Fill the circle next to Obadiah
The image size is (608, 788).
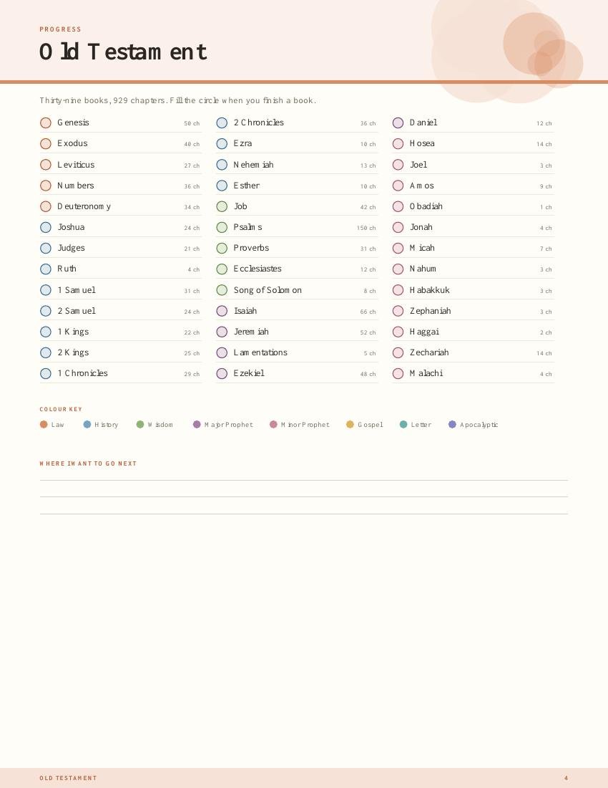(x=398, y=206)
